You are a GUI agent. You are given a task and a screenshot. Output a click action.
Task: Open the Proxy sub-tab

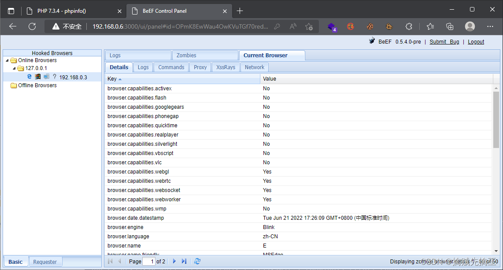point(200,67)
